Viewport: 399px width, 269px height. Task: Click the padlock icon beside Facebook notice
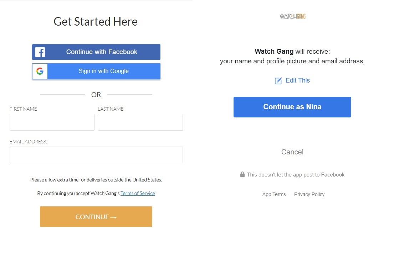242,174
